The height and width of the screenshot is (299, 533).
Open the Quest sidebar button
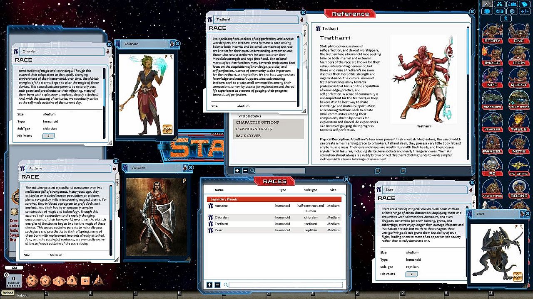pyautogui.click(x=519, y=78)
